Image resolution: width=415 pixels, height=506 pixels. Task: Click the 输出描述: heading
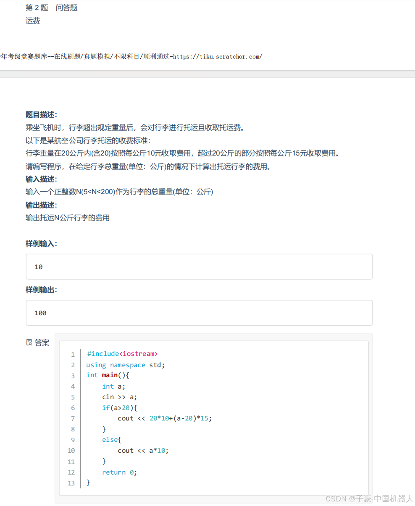(x=42, y=205)
